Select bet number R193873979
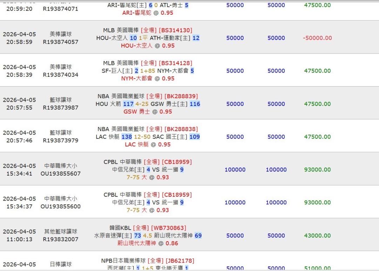 60,140
